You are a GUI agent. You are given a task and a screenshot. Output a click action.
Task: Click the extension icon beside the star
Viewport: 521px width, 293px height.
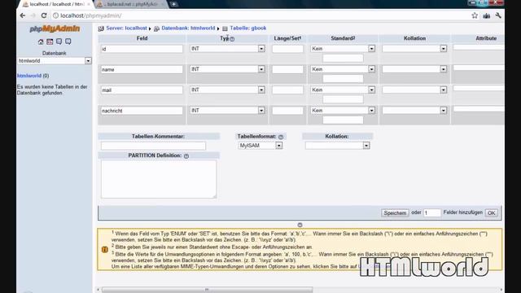pos(487,15)
